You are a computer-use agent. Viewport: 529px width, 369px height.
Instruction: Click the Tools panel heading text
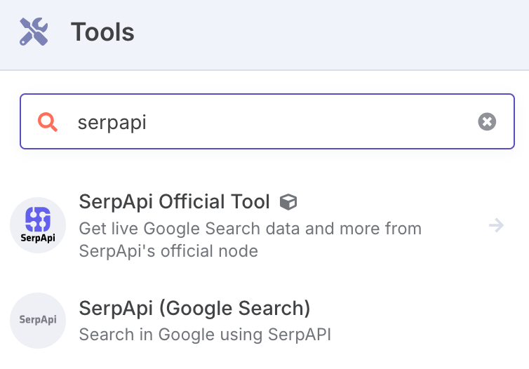pos(102,32)
